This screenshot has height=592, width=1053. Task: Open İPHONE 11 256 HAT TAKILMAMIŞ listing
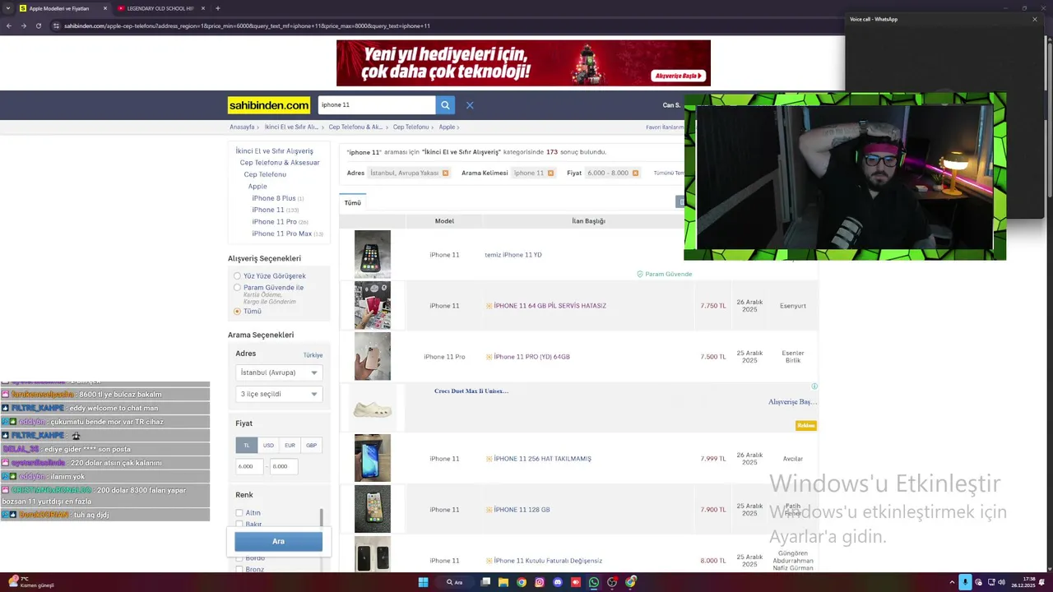(x=542, y=459)
